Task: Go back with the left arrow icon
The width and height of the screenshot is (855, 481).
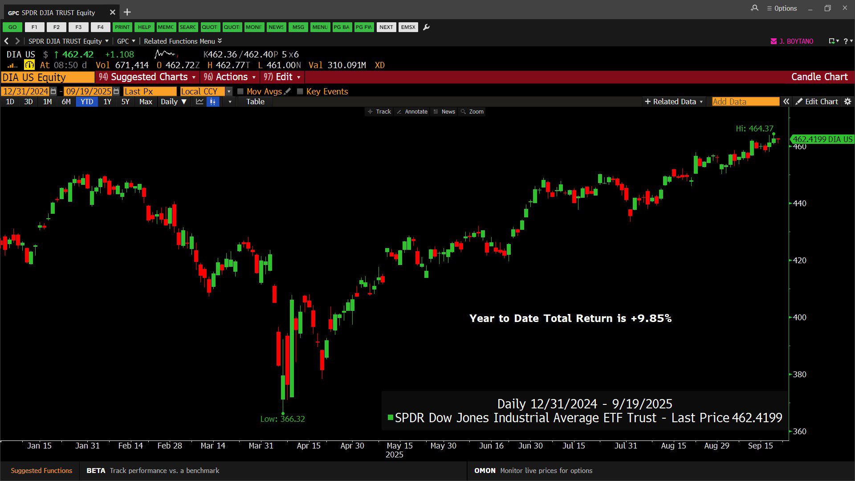Action: tap(6, 41)
